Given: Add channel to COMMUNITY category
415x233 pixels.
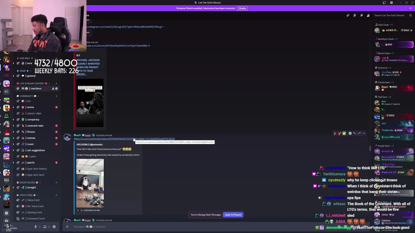Looking at the screenshot, I should [56, 96].
